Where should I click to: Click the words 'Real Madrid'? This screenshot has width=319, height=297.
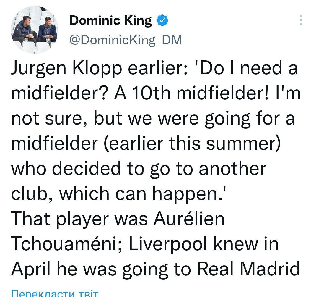coord(248,269)
